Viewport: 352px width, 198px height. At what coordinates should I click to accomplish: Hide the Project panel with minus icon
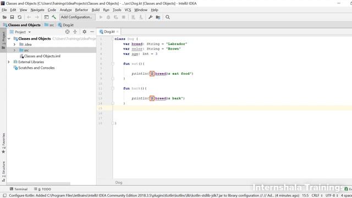(x=92, y=32)
